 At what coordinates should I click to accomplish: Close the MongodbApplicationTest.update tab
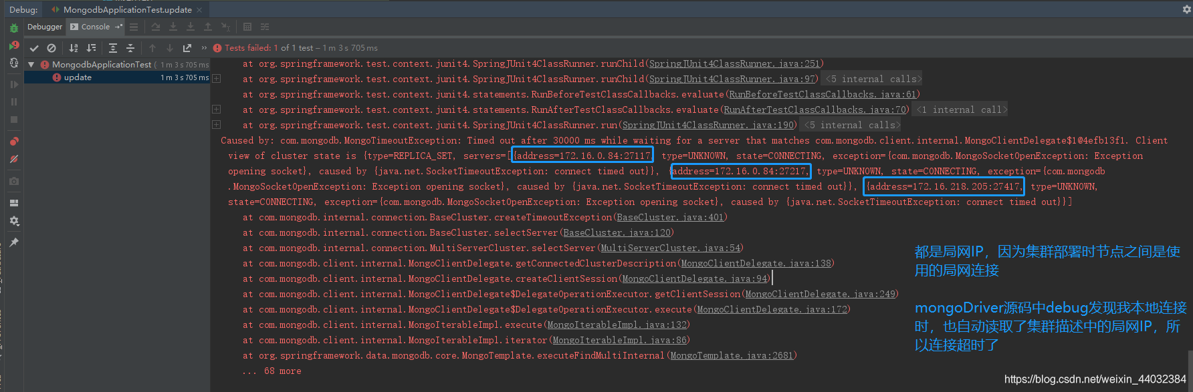pos(199,10)
